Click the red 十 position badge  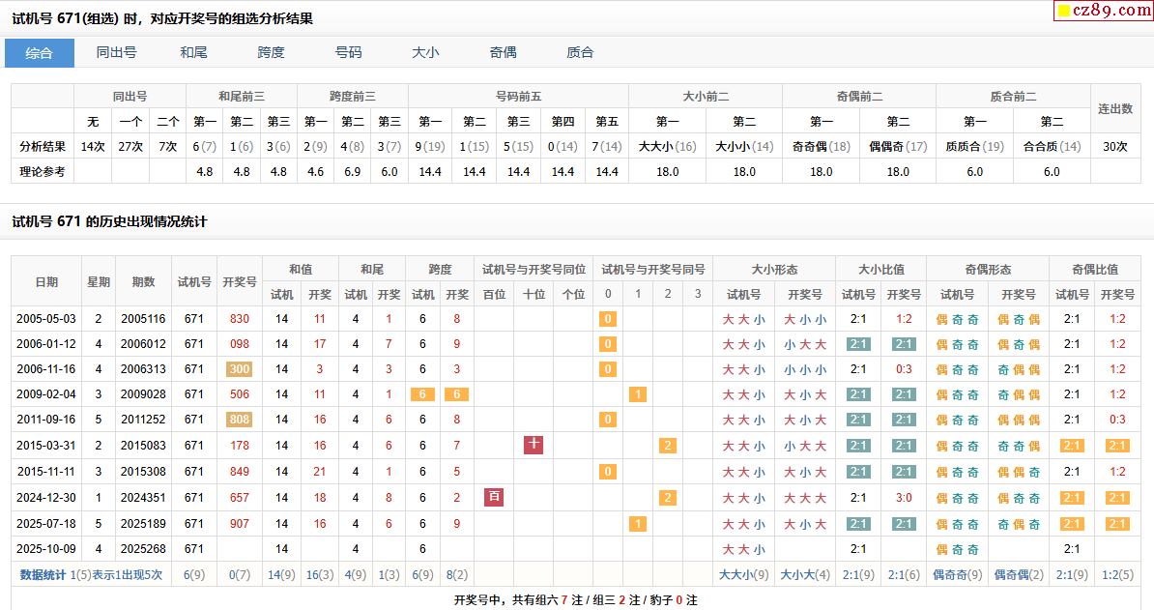(534, 445)
